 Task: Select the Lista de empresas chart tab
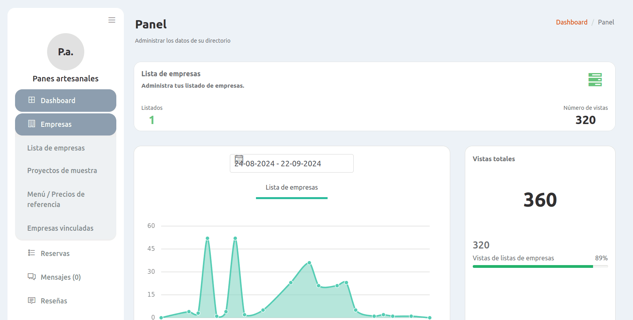292,188
